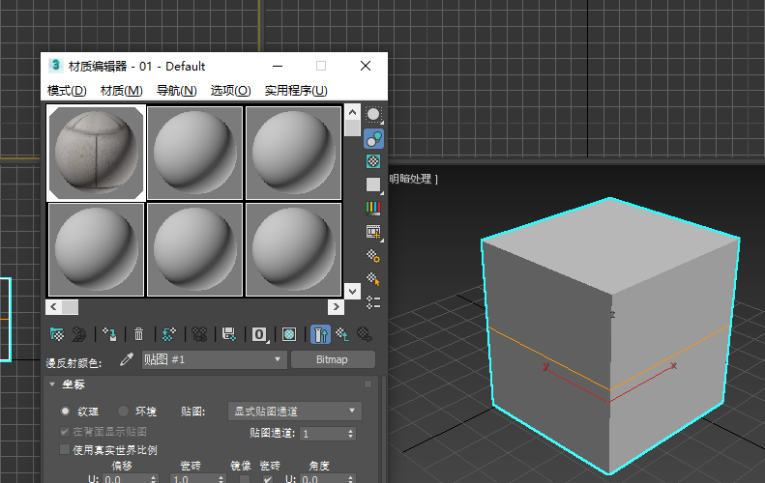765x483 pixels.
Task: Click the checkered Background icon
Action: tap(373, 161)
